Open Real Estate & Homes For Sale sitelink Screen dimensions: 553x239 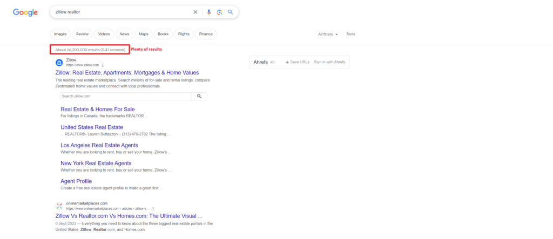98,110
